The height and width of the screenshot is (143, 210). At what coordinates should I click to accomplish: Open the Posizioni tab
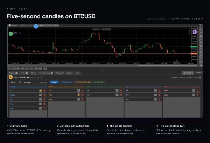[13, 73]
